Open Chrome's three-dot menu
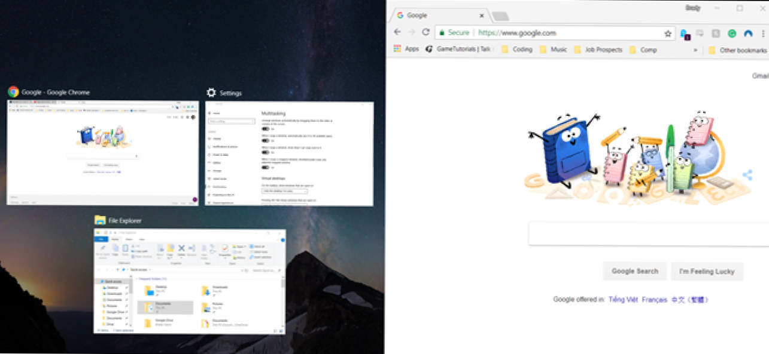 pos(763,33)
